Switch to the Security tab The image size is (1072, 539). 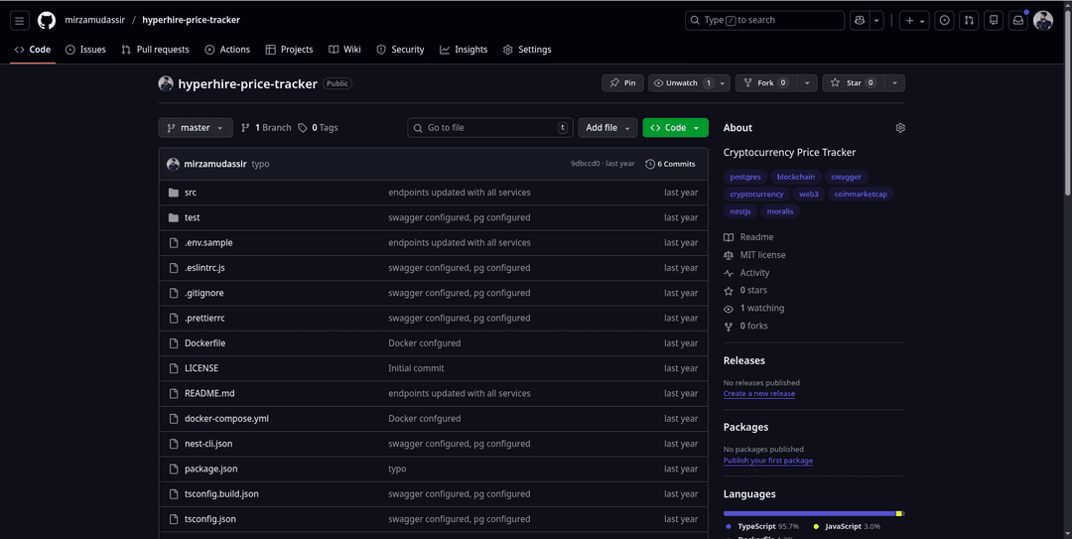tap(401, 50)
